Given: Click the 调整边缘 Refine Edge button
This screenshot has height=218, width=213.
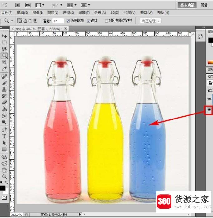Looking at the screenshot, I should (x=150, y=21).
